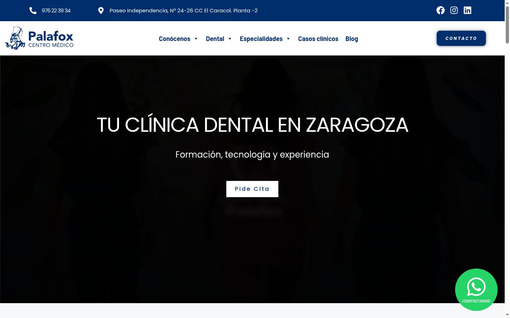Click the Pide Cita button
This screenshot has width=510, height=318.
[252, 189]
